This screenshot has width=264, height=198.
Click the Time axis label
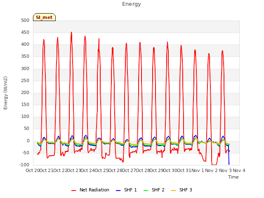(233, 177)
